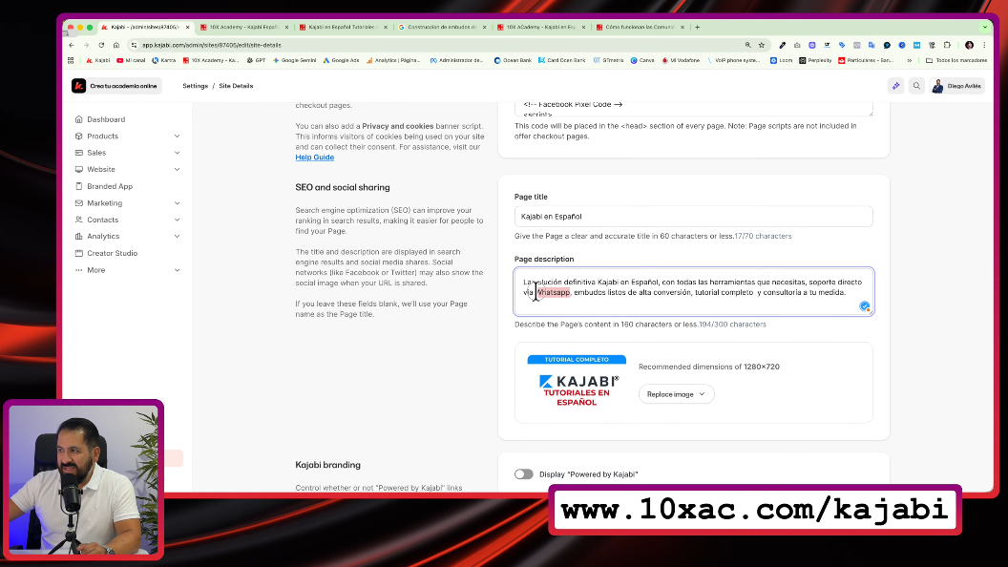The height and width of the screenshot is (567, 1008).
Task: Open the Canva bookmark
Action: [642, 60]
